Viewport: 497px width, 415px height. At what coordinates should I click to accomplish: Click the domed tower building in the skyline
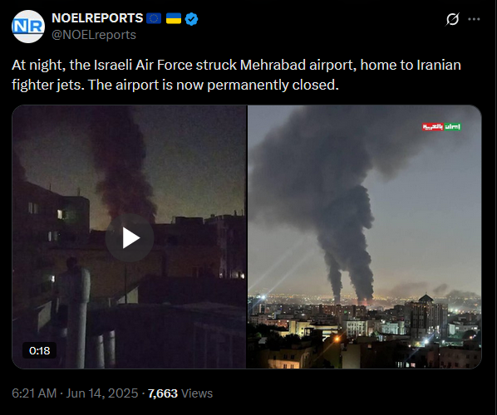click(426, 314)
